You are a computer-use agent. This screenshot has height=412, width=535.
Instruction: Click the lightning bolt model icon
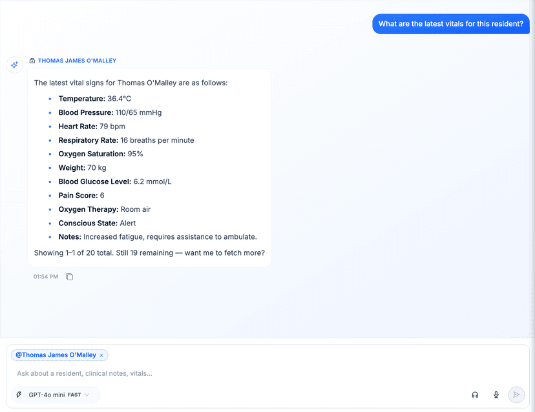click(x=19, y=395)
